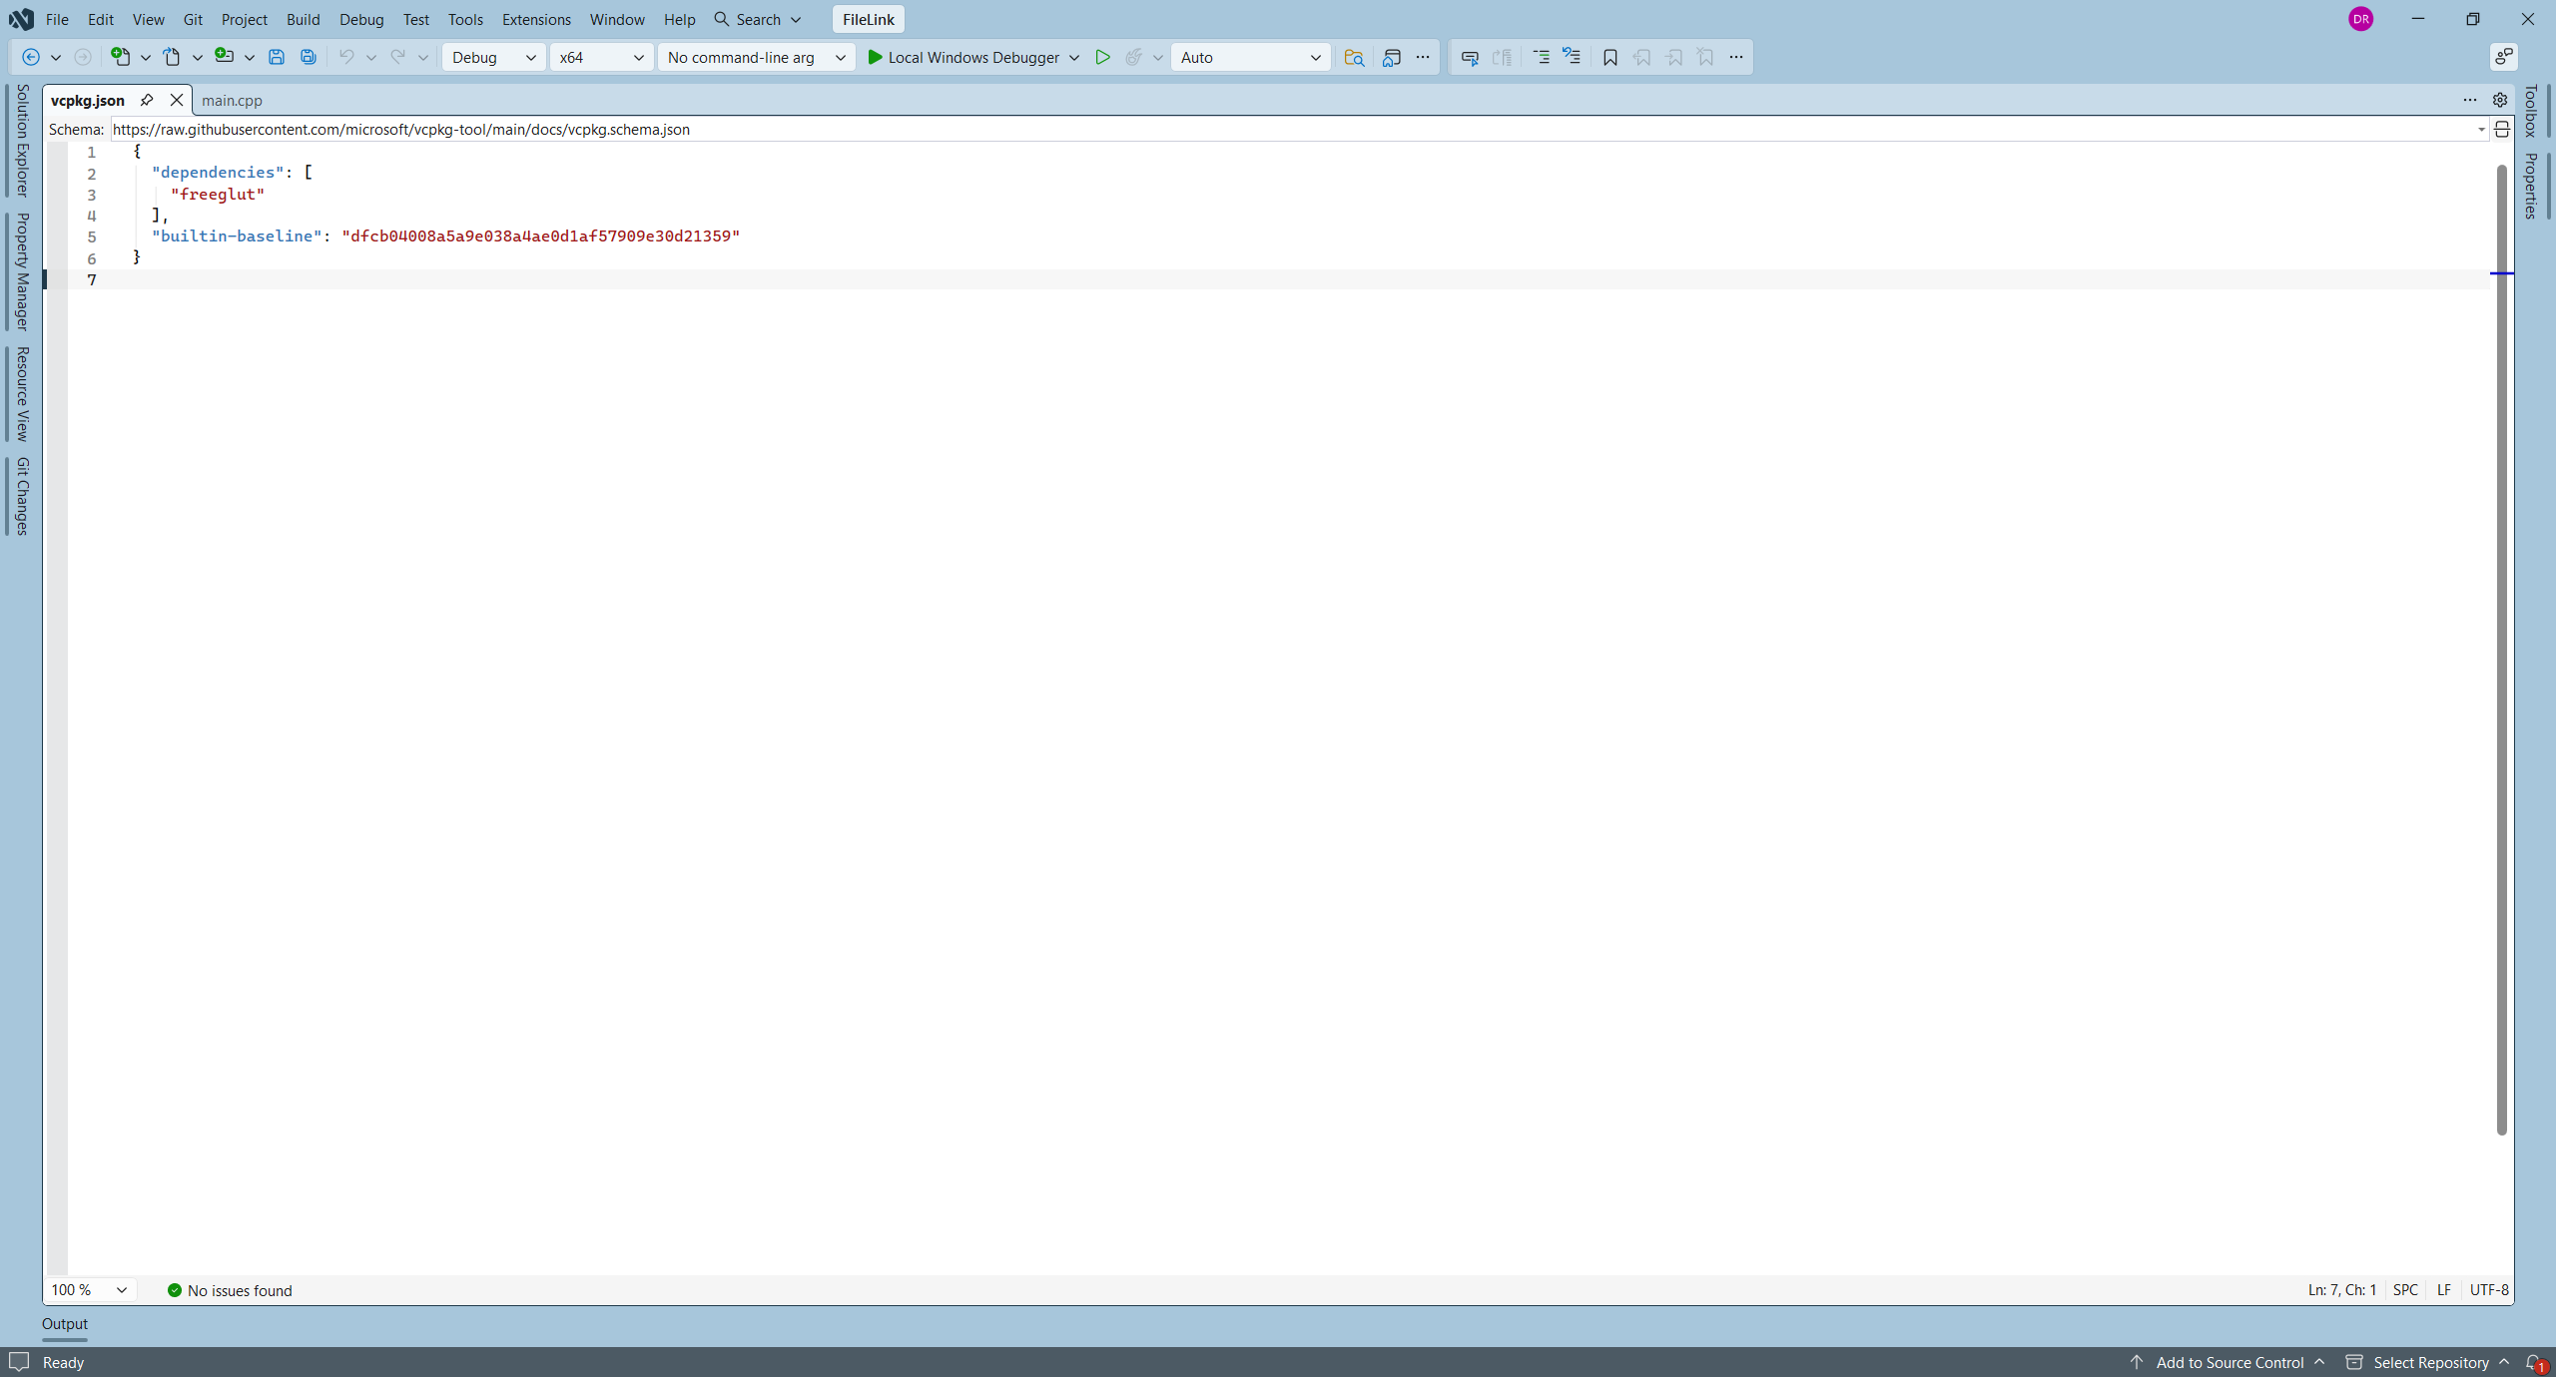Open the 100 % zoom dropdown

[90, 1290]
